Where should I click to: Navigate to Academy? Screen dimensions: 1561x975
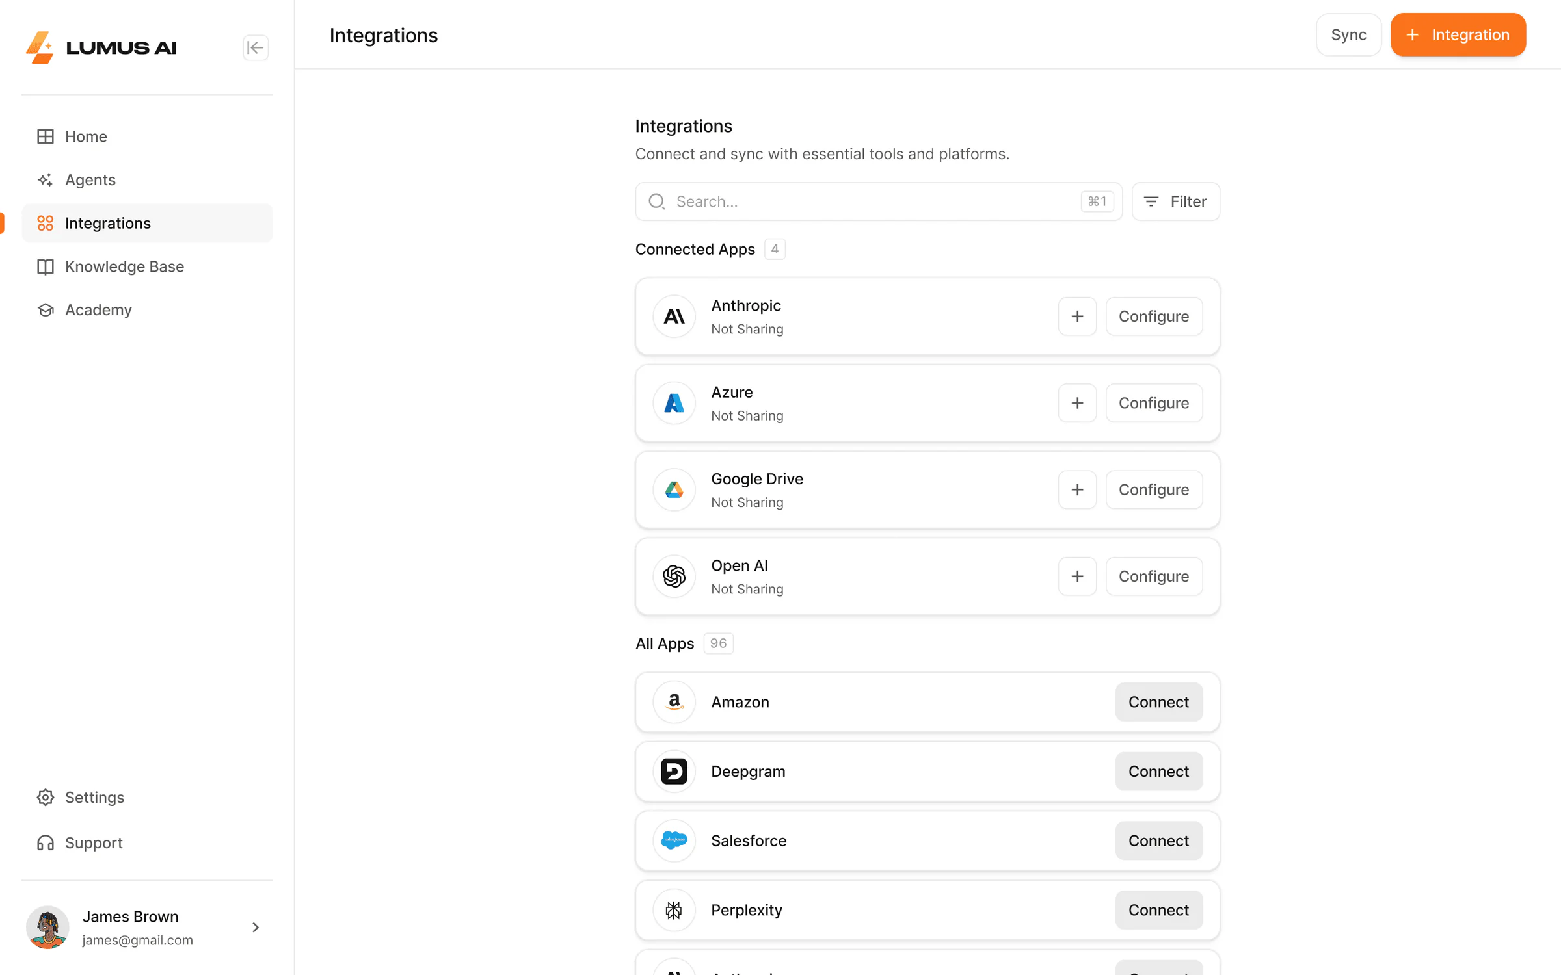147,310
